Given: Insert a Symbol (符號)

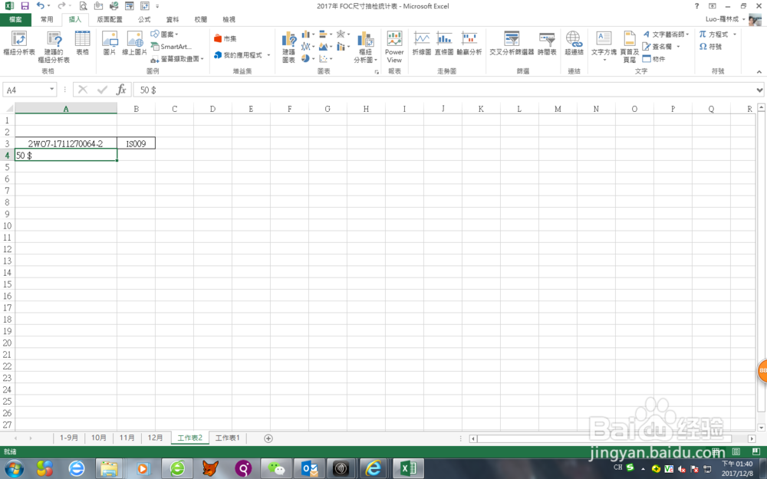Looking at the screenshot, I should point(710,47).
